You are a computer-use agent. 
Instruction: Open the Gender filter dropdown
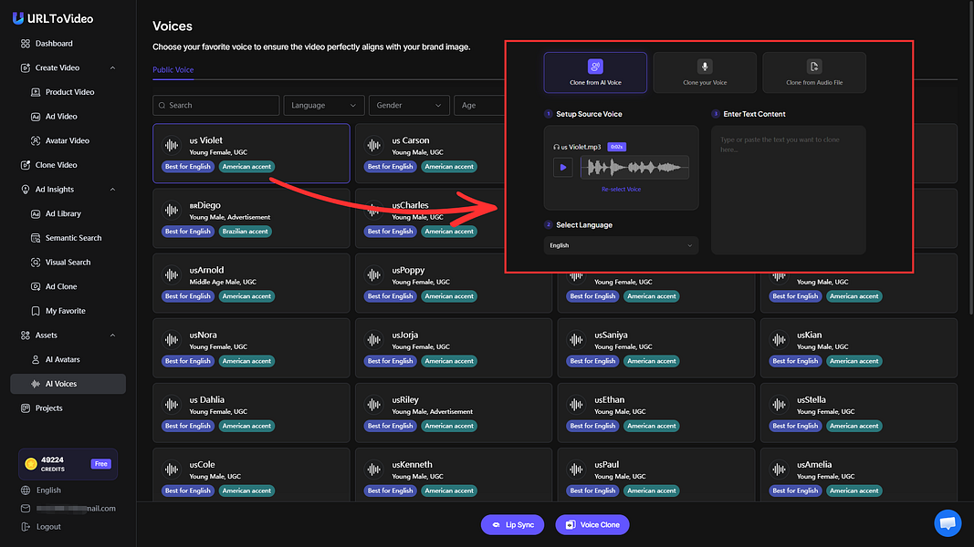click(x=409, y=106)
